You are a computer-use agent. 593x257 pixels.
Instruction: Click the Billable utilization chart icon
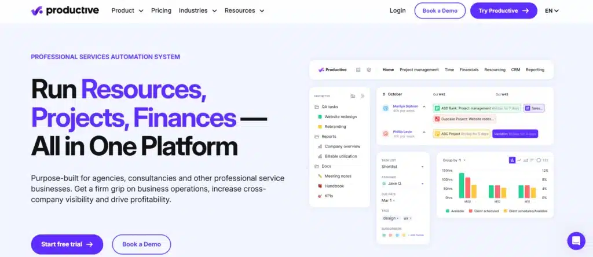coord(320,156)
